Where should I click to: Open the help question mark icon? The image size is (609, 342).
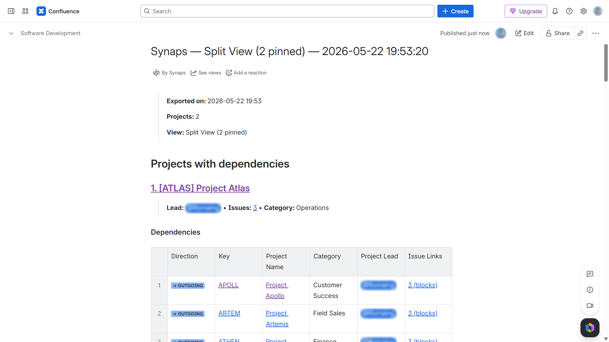[x=569, y=11]
